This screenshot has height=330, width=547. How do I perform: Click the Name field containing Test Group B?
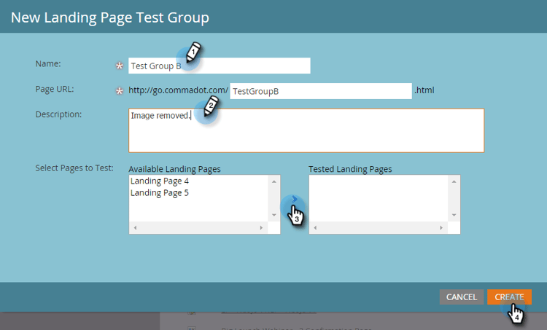219,66
